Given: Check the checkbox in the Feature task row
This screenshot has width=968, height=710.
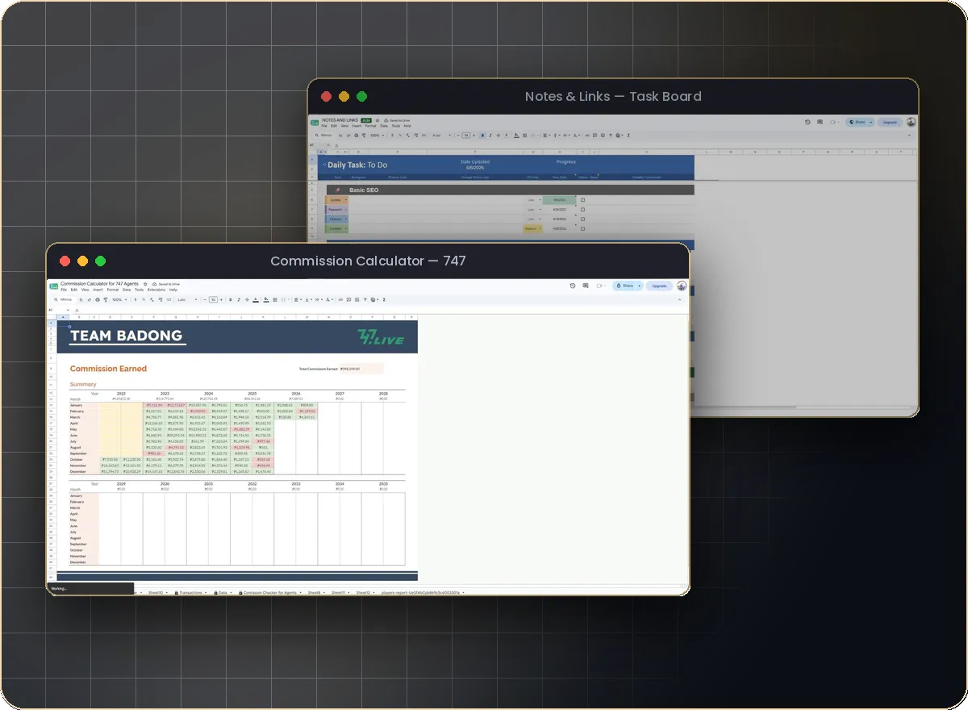Looking at the screenshot, I should (582, 219).
